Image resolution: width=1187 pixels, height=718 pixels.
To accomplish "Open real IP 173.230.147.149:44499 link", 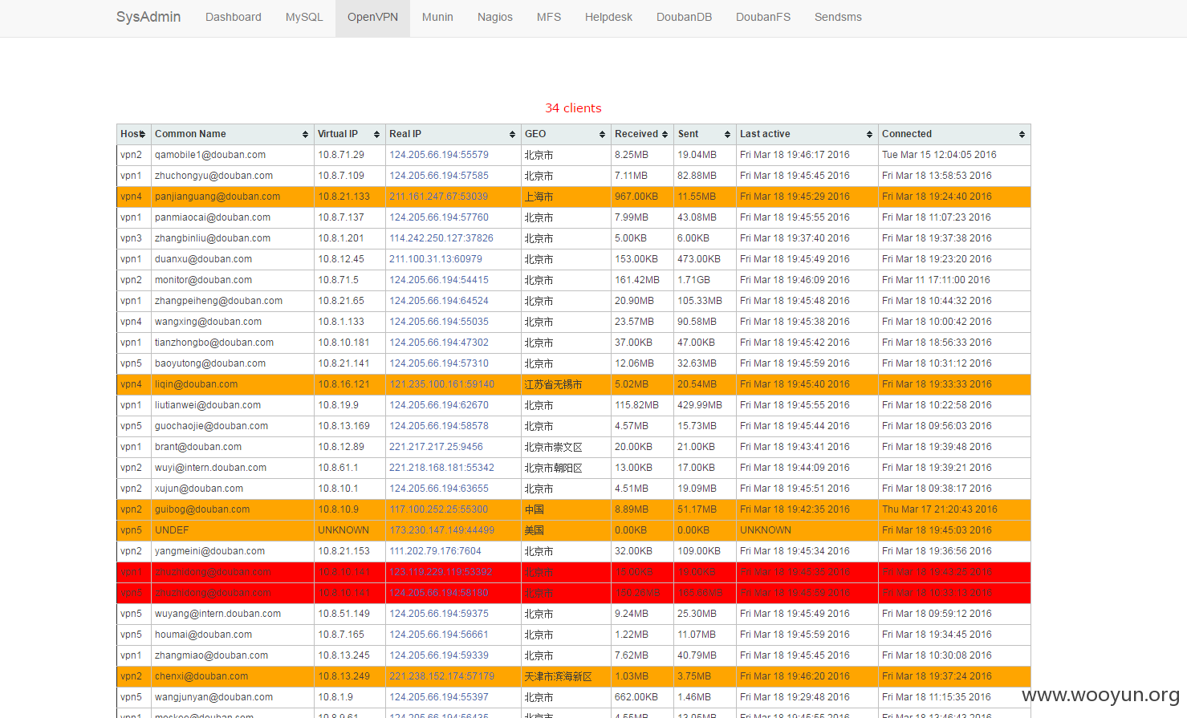I will [x=442, y=530].
